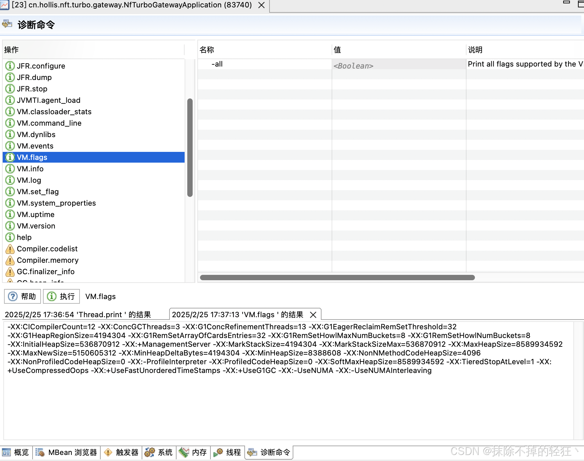Click the 诊断命令 icon in the header
Screen dimensions: 584x461
tap(7, 24)
